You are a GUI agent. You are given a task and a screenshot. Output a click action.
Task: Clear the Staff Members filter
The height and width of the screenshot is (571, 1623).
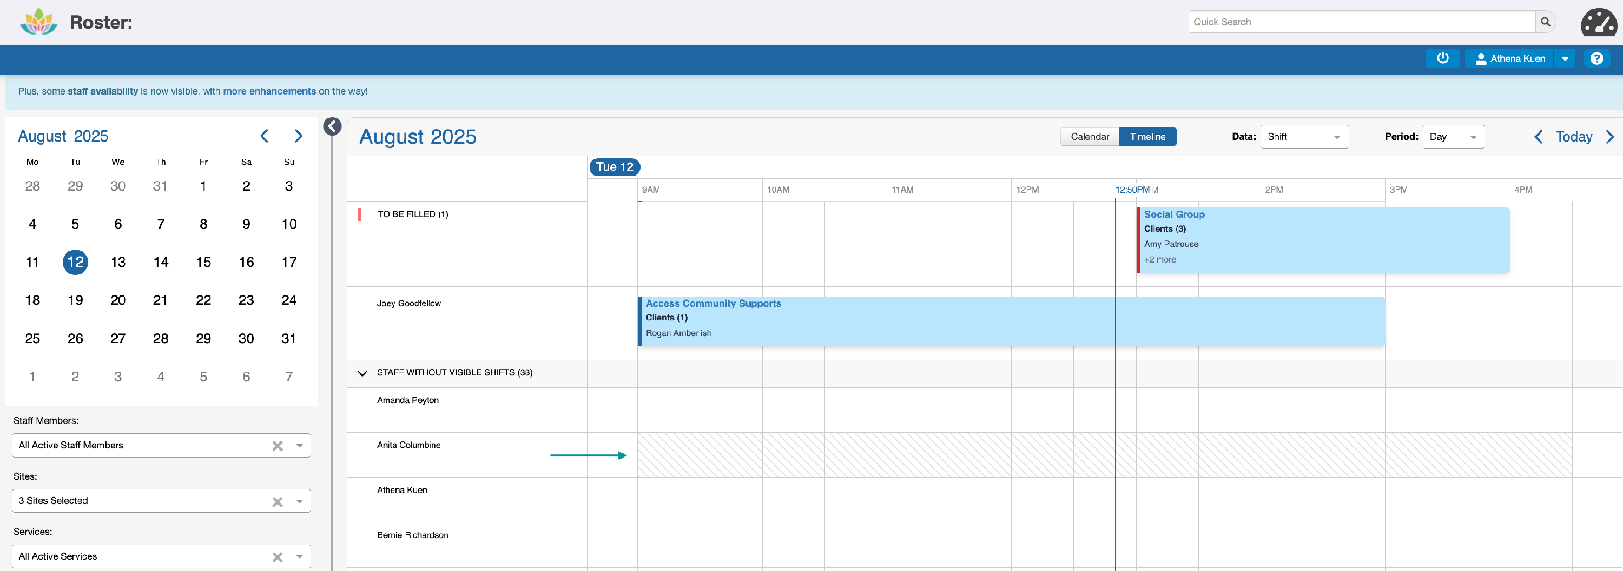tap(277, 446)
